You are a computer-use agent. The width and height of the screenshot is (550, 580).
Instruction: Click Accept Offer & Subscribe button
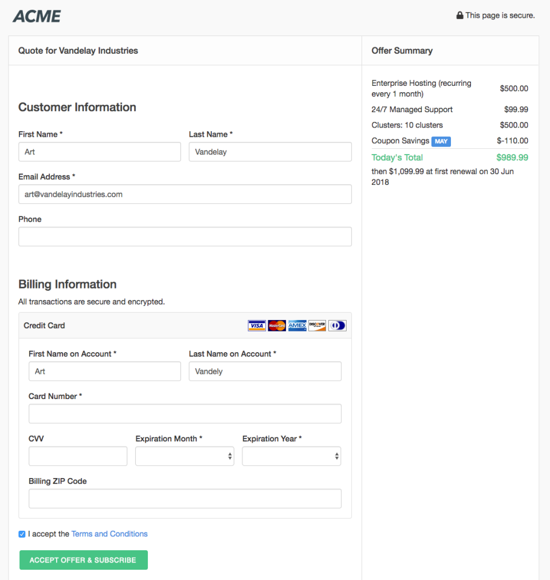84,560
